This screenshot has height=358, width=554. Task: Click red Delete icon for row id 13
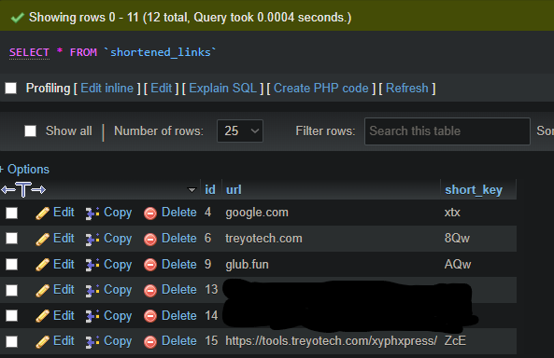(150, 291)
